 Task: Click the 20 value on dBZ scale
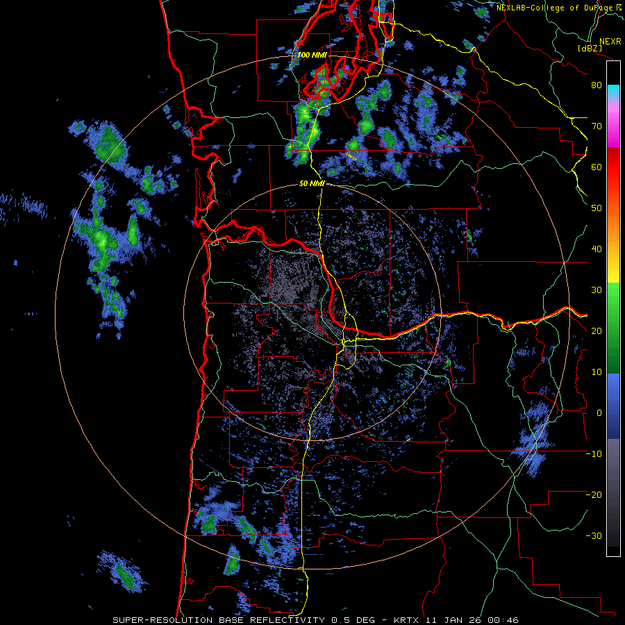point(597,331)
